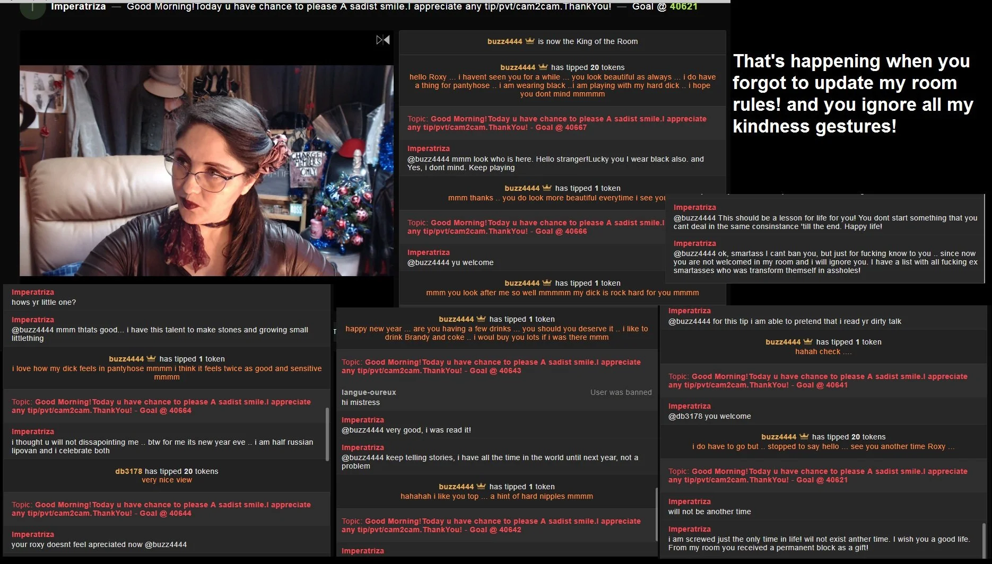This screenshot has width=992, height=564.
Task: Click db3178 username in 'very nice view' tip
Action: click(129, 471)
